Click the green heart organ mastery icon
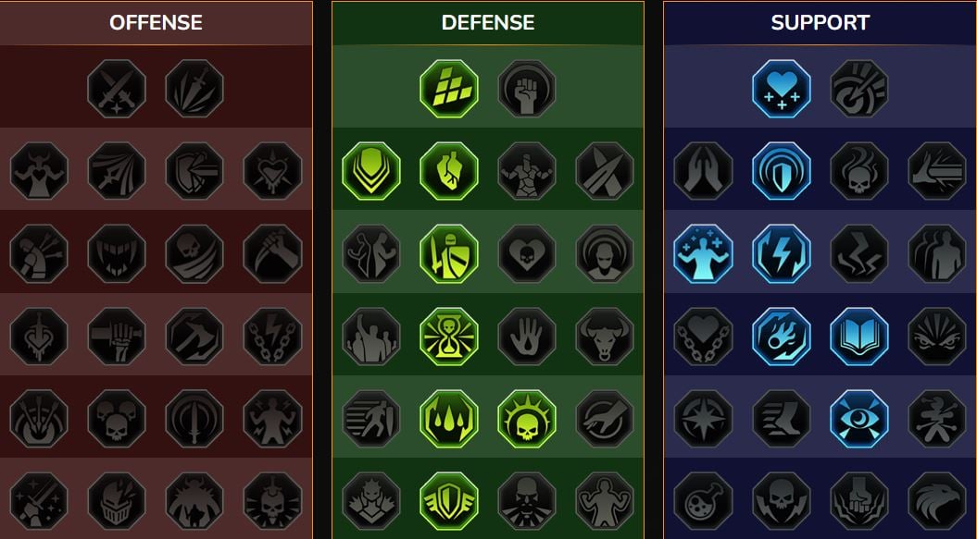 [x=448, y=171]
